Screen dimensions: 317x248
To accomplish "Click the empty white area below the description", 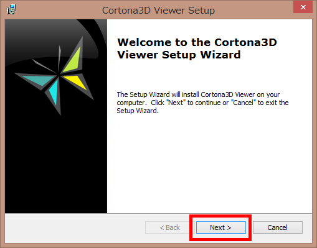I will [210, 163].
